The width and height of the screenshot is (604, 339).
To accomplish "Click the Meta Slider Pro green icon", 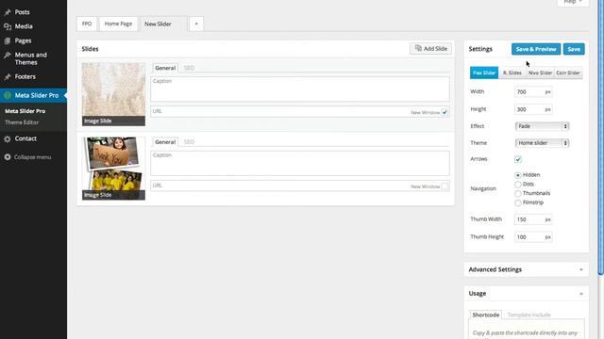I will (x=8, y=95).
